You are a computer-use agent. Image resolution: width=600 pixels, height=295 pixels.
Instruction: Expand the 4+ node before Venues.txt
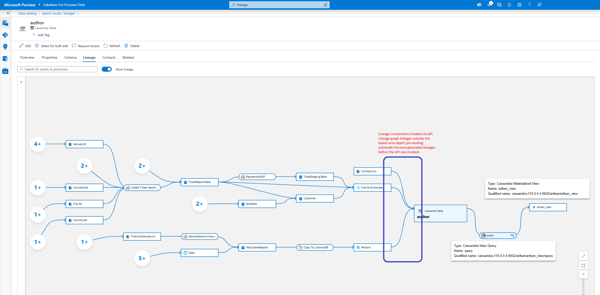(x=37, y=144)
